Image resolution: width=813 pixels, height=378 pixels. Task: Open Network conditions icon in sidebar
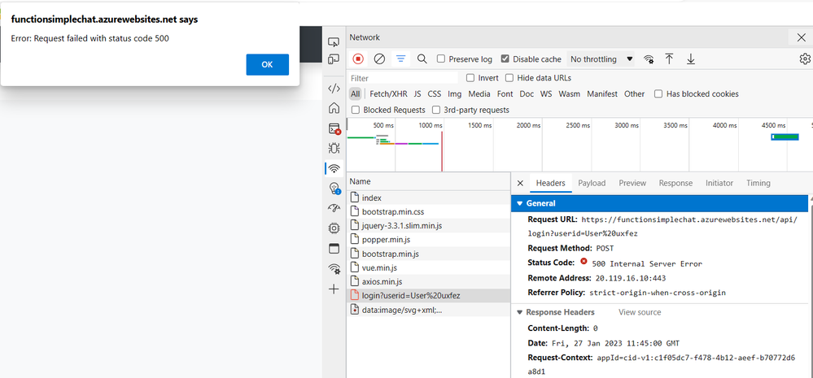pos(334,269)
